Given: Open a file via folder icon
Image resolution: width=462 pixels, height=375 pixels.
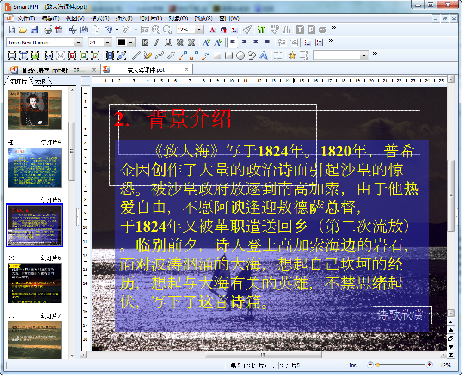Looking at the screenshot, I should (23, 30).
